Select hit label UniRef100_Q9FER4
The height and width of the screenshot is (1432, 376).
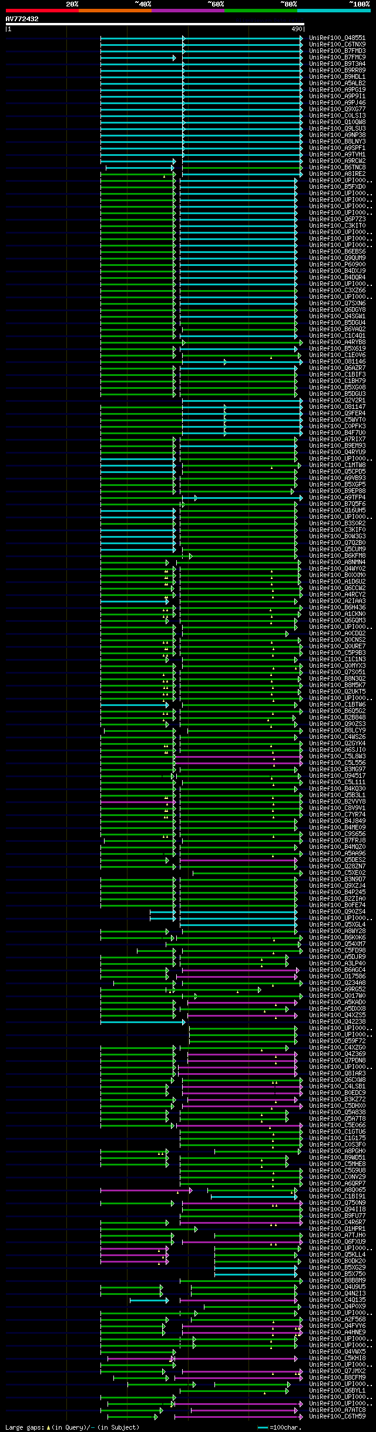coord(337,413)
